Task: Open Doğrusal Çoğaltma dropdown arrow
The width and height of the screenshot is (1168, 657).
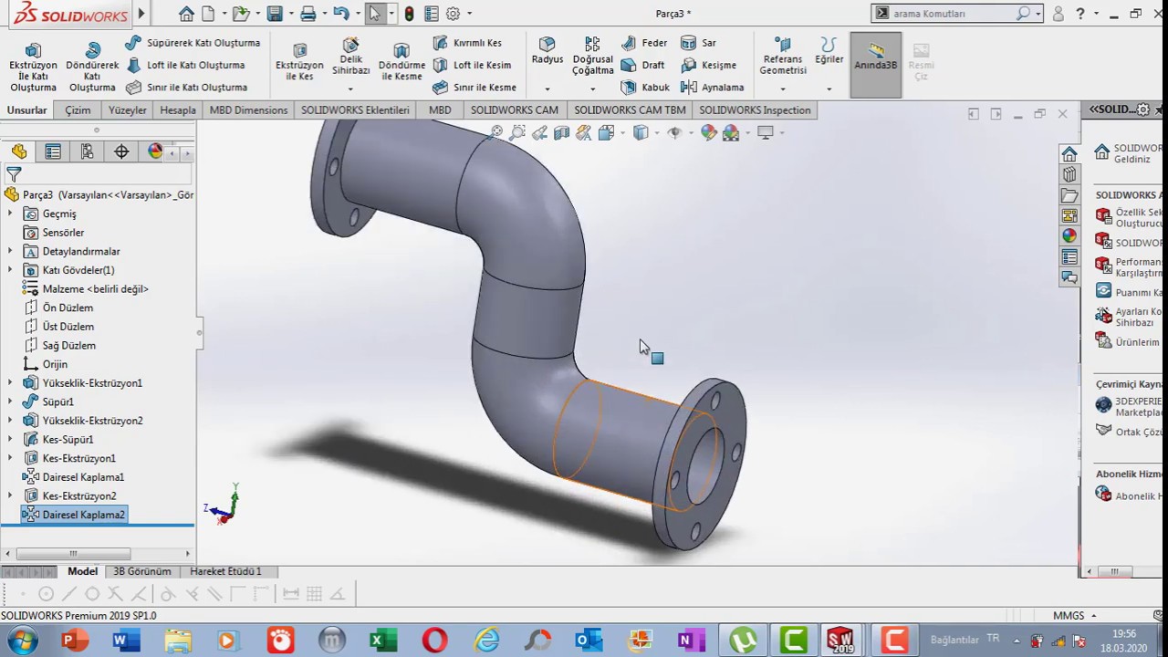Action: tap(592, 89)
